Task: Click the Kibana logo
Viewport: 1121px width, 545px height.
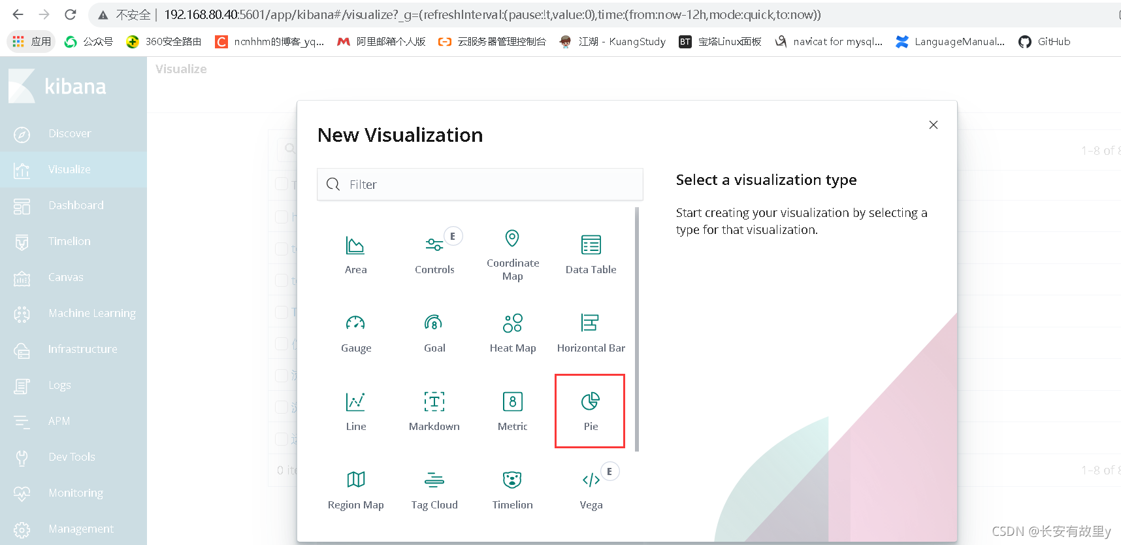Action: click(57, 86)
